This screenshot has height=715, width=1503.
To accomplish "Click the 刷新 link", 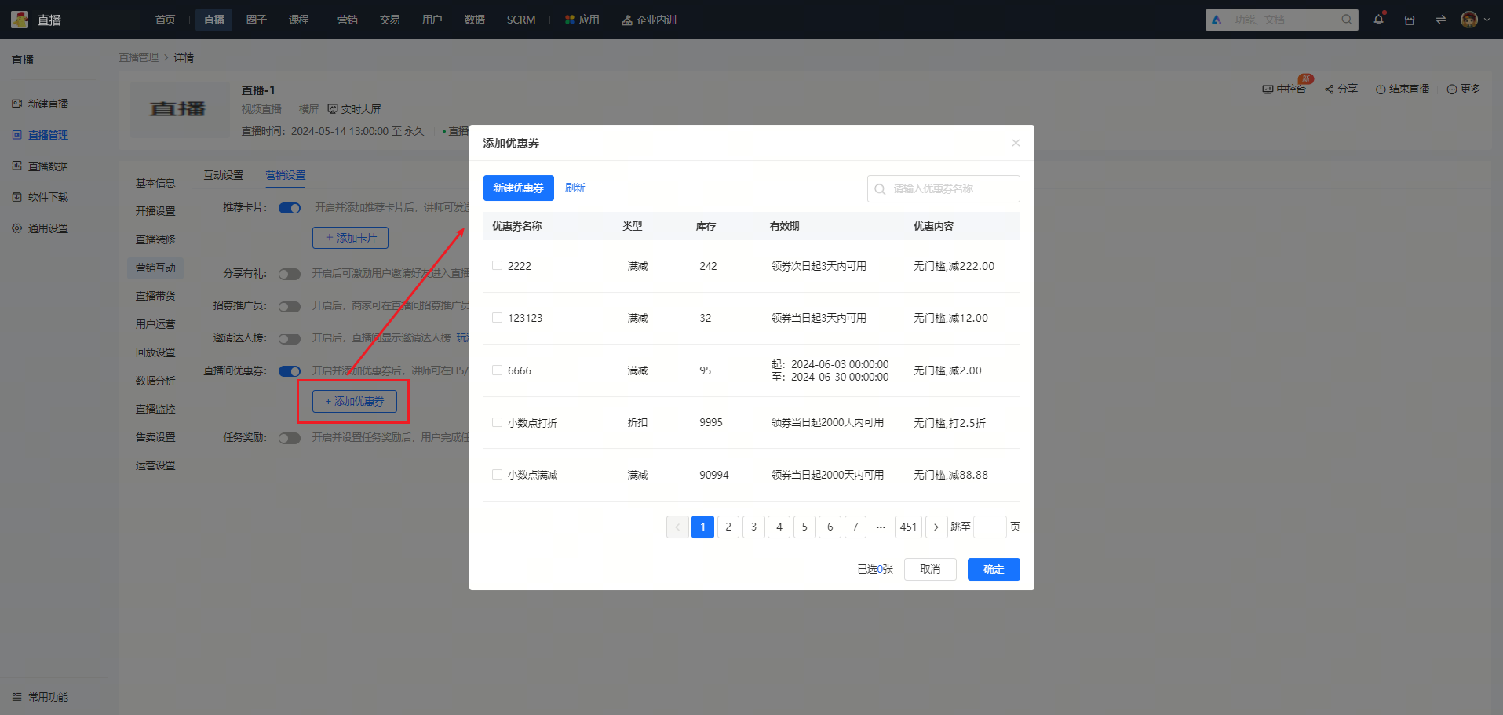I will (575, 188).
